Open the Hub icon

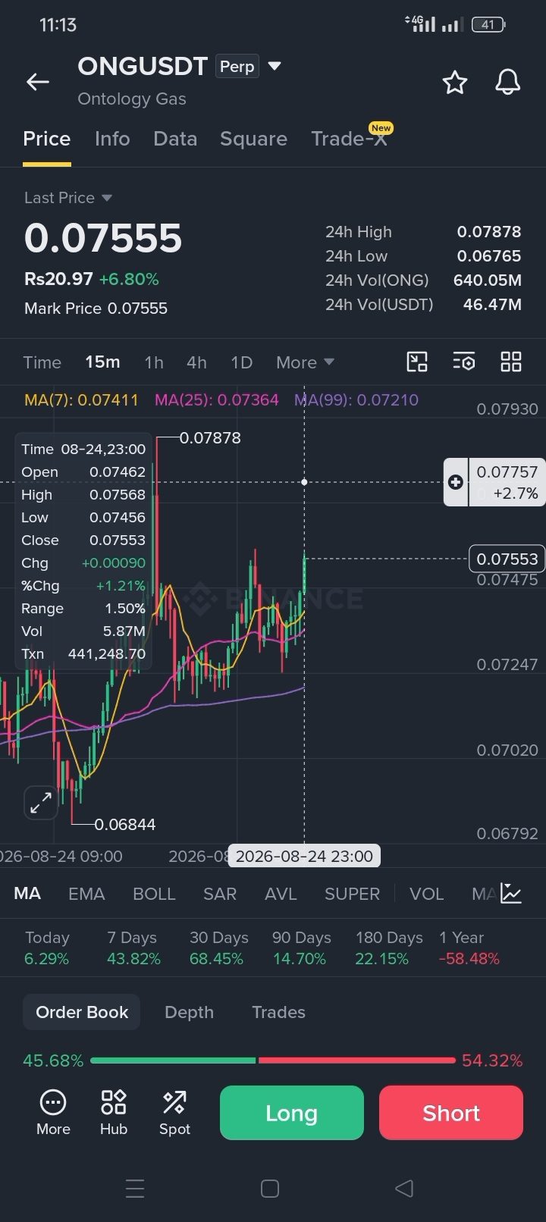click(114, 1112)
